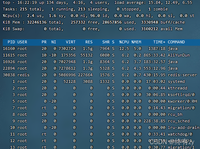Select PID 22894 in the list

point(9,69)
